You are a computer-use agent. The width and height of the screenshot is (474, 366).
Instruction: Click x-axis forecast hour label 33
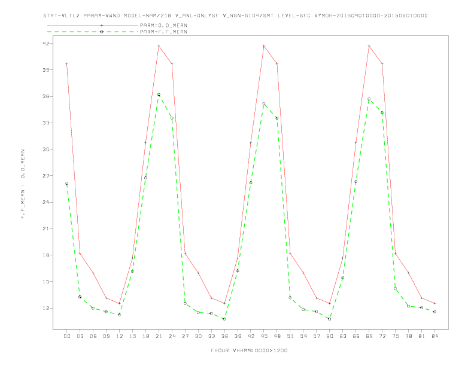[x=211, y=336]
